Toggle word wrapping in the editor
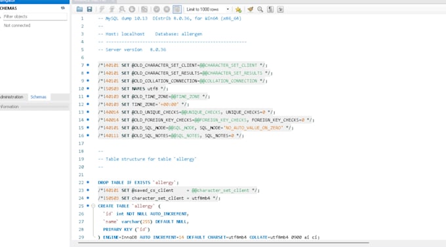Screen dimensions: 446x247 [x=281, y=9]
